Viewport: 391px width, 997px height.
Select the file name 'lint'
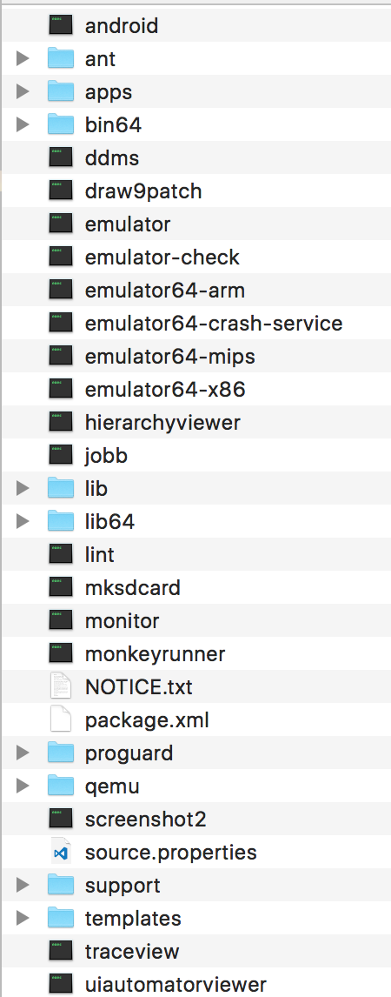coord(100,555)
